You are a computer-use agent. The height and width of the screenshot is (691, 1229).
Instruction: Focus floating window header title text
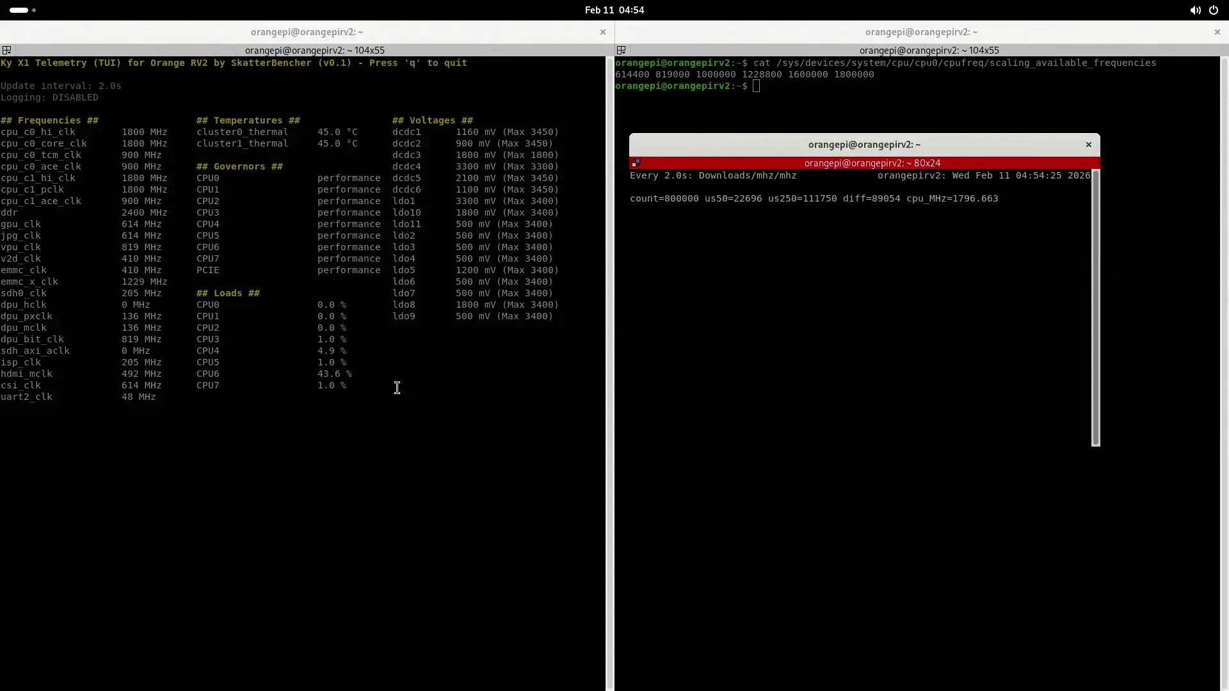864,145
